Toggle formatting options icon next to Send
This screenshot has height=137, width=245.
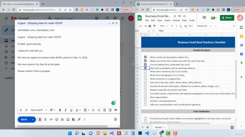pos(40,119)
